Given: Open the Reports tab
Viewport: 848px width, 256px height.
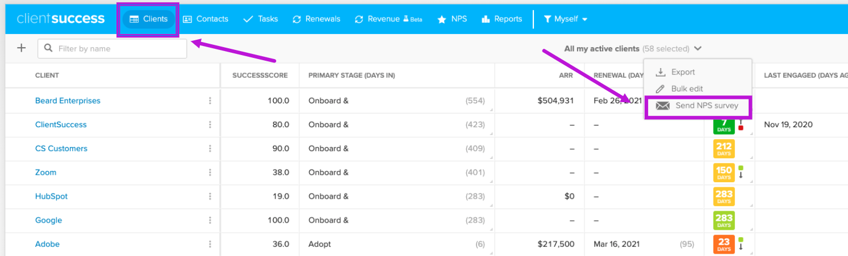Looking at the screenshot, I should click(502, 19).
